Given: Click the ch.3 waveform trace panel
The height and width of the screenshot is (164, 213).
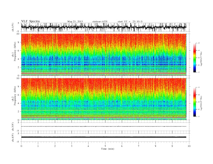Looking at the screenshot, I should click(106, 127).
